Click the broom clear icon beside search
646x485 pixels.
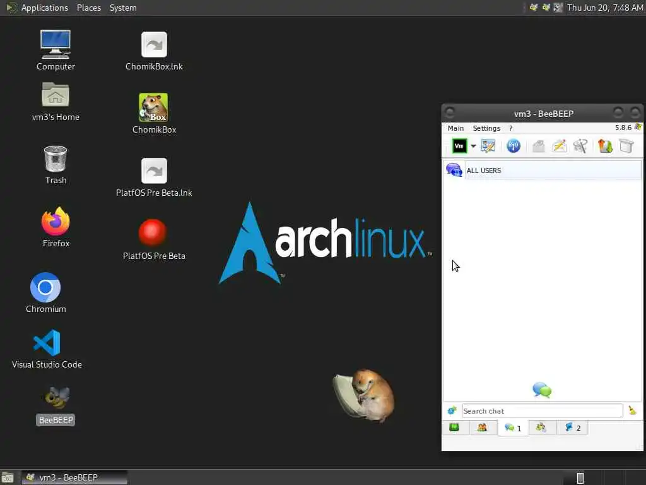click(632, 410)
